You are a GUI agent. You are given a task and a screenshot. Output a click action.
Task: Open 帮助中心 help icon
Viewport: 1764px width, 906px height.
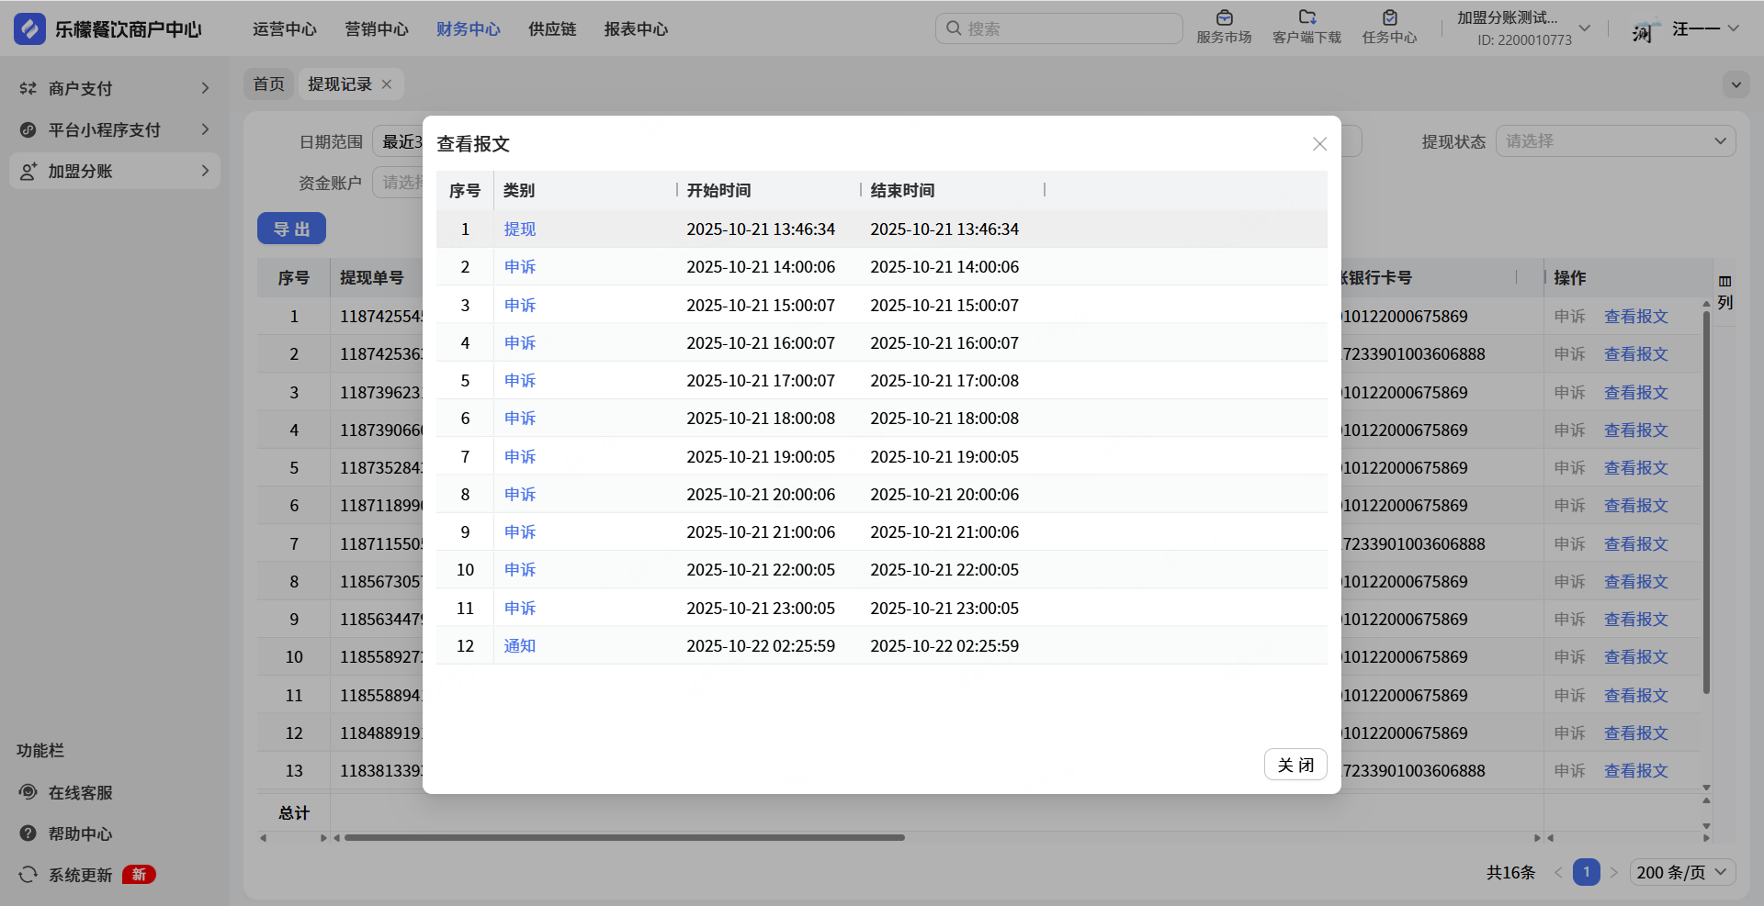[x=28, y=833]
